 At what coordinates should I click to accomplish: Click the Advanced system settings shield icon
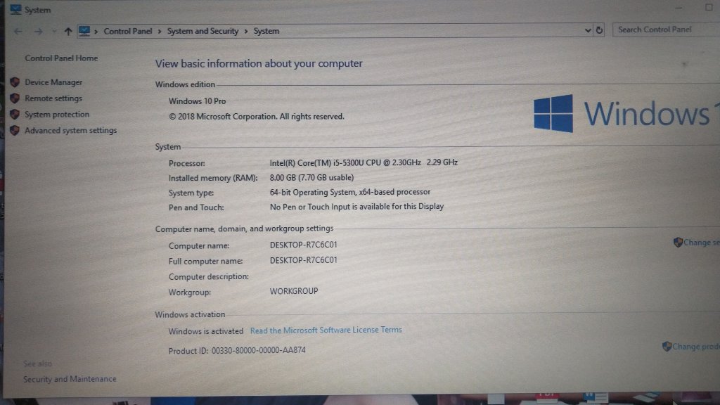point(15,130)
